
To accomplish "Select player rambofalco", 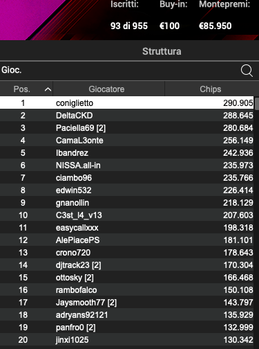I will click(x=76, y=290).
